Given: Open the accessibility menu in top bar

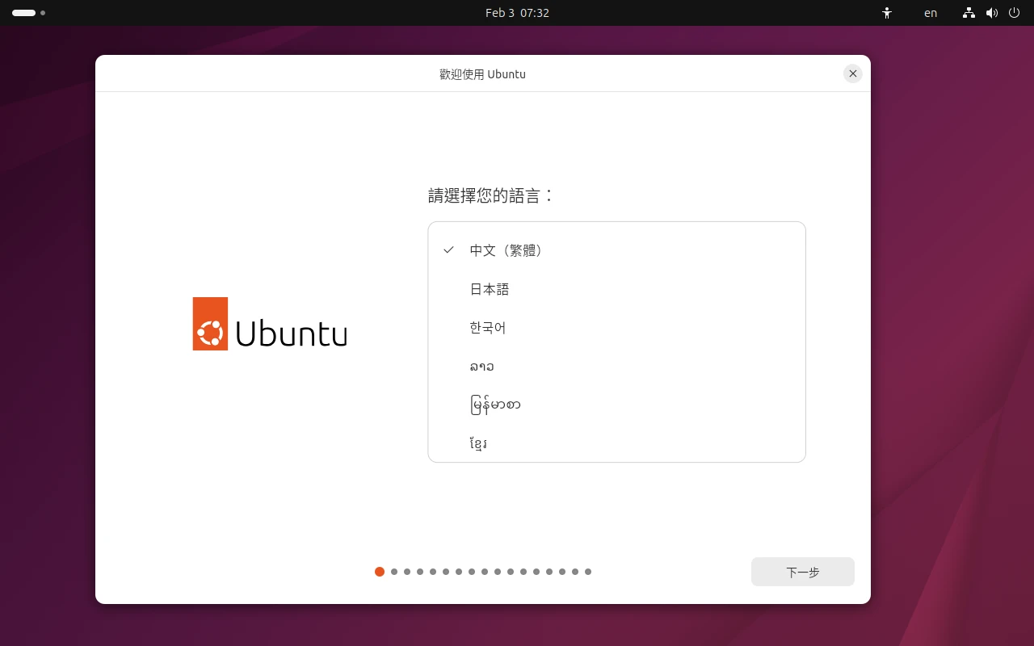Looking at the screenshot, I should [887, 13].
